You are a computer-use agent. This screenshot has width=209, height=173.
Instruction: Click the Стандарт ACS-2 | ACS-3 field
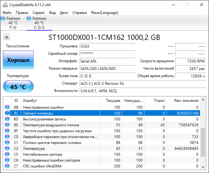coord(143,84)
